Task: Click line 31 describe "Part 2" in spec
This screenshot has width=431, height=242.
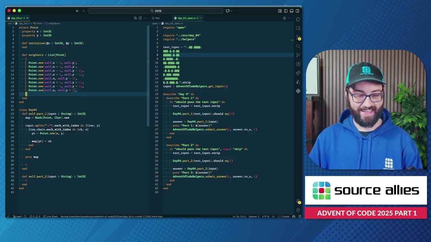Action: [183, 145]
